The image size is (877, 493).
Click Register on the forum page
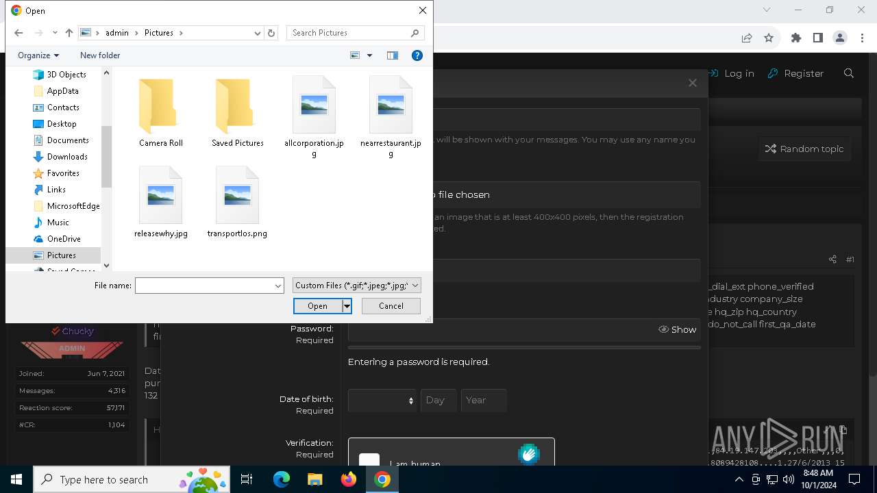795,73
